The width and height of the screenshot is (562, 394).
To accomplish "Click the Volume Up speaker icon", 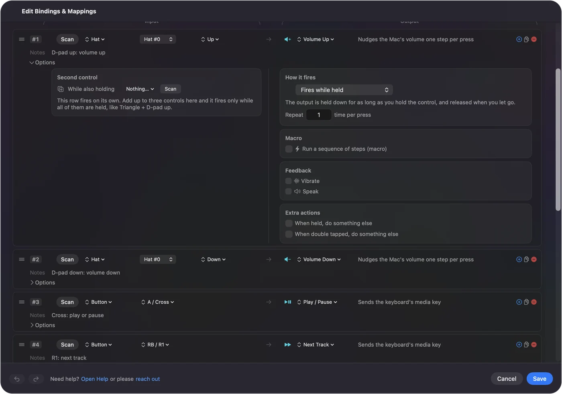I will [x=288, y=39].
